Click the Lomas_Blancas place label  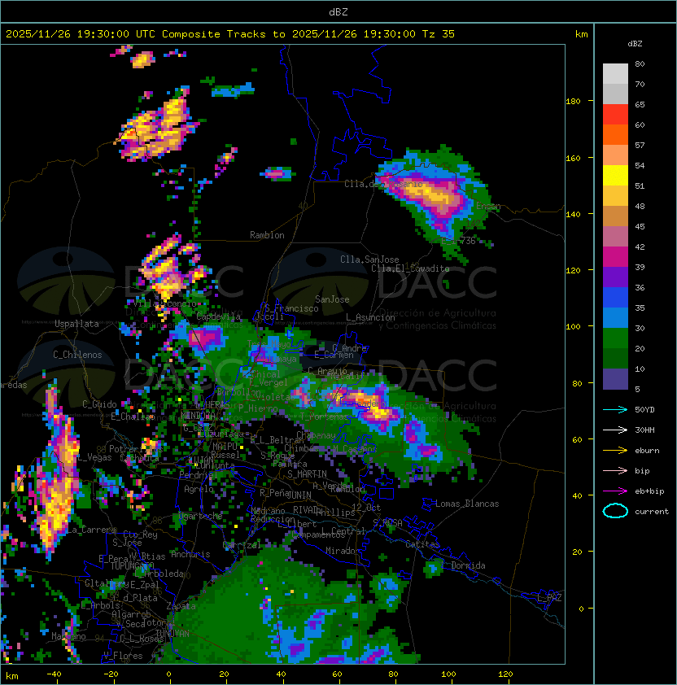click(x=467, y=504)
